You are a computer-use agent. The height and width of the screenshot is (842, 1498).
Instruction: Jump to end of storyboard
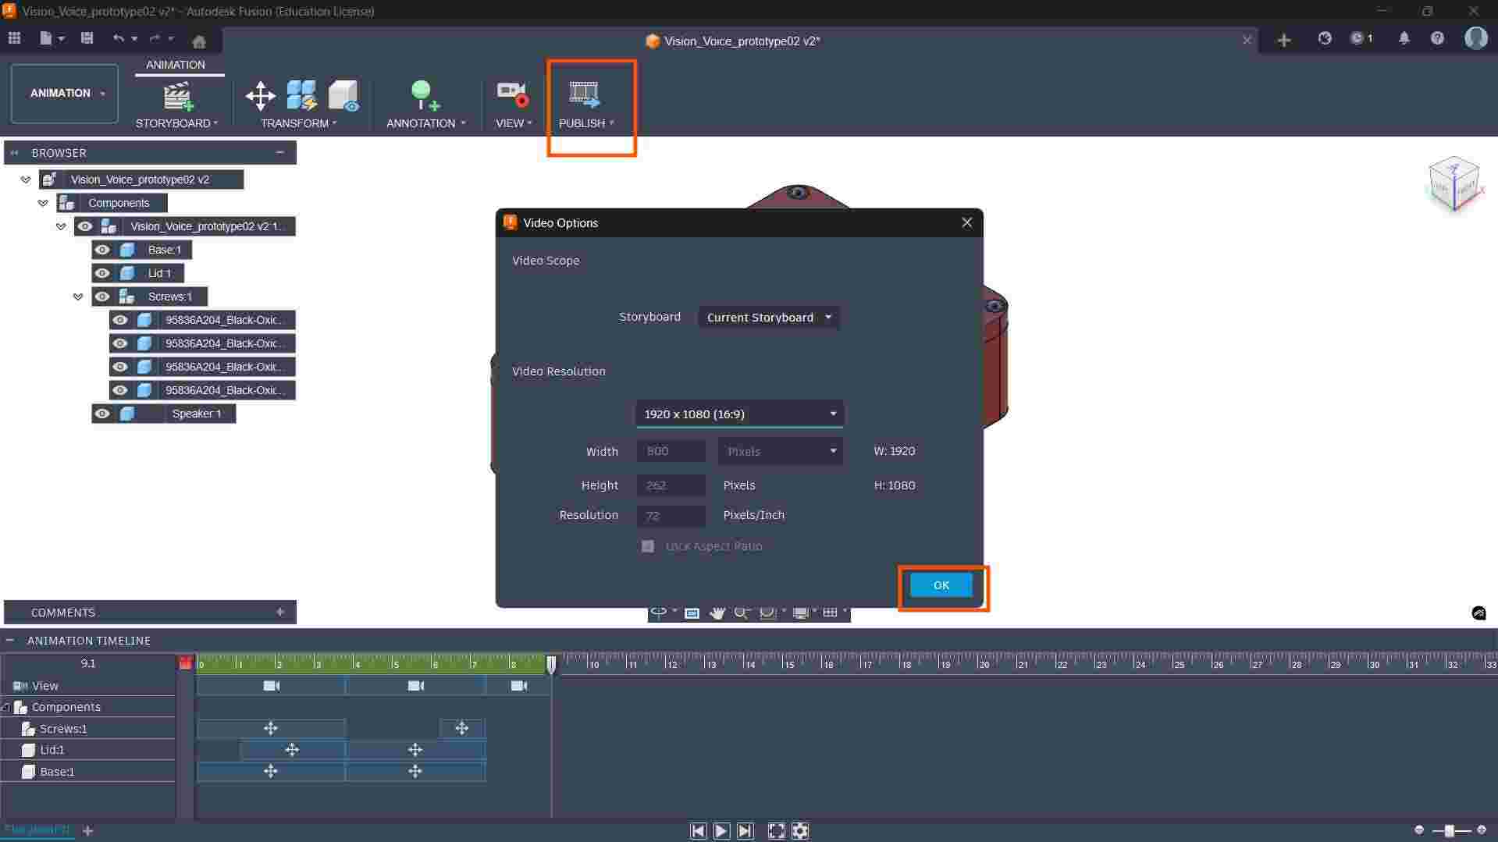745,831
